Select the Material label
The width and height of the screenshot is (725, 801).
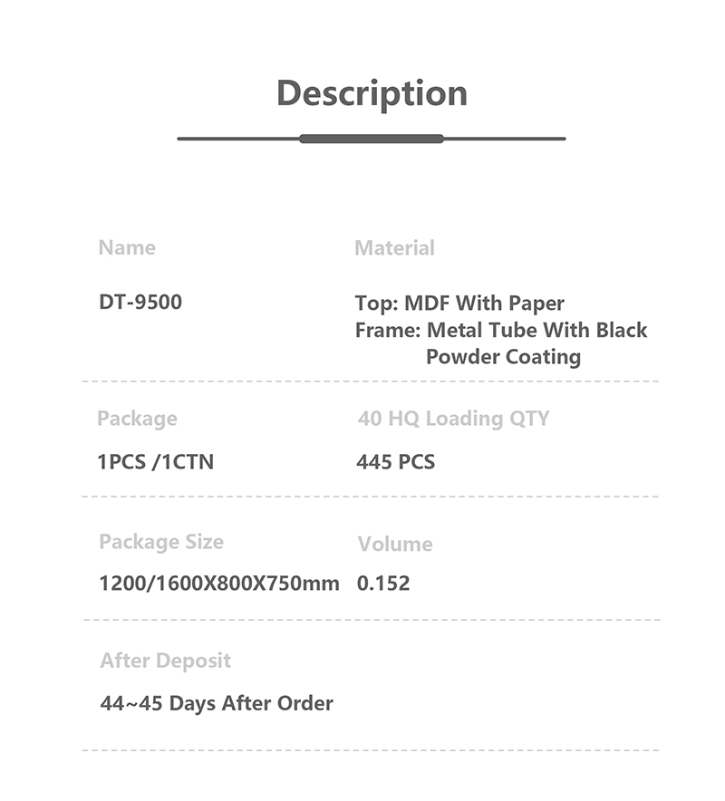(x=394, y=248)
